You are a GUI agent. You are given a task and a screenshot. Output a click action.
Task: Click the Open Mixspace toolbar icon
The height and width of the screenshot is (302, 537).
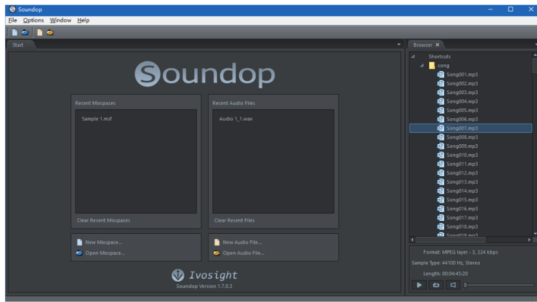tap(25, 32)
